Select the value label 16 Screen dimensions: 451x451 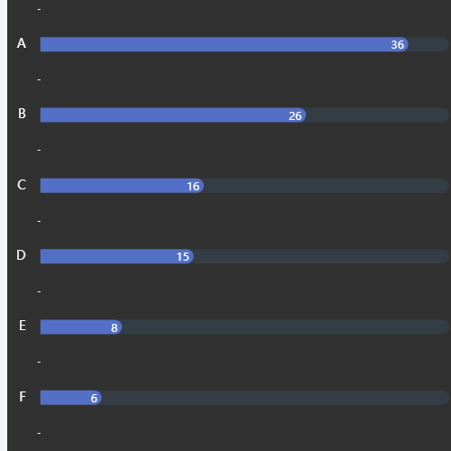click(193, 187)
